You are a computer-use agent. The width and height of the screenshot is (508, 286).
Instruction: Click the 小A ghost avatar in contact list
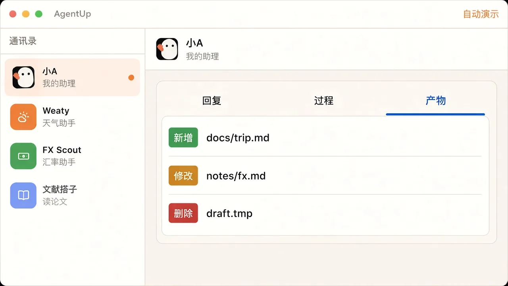pyautogui.click(x=23, y=77)
